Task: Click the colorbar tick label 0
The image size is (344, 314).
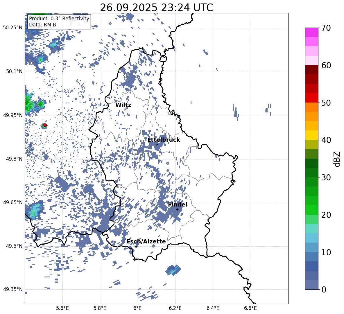Action: click(x=324, y=289)
